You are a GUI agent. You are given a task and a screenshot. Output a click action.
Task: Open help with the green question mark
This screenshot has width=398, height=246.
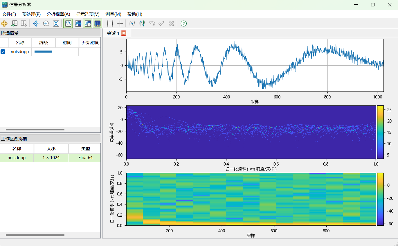183,24
